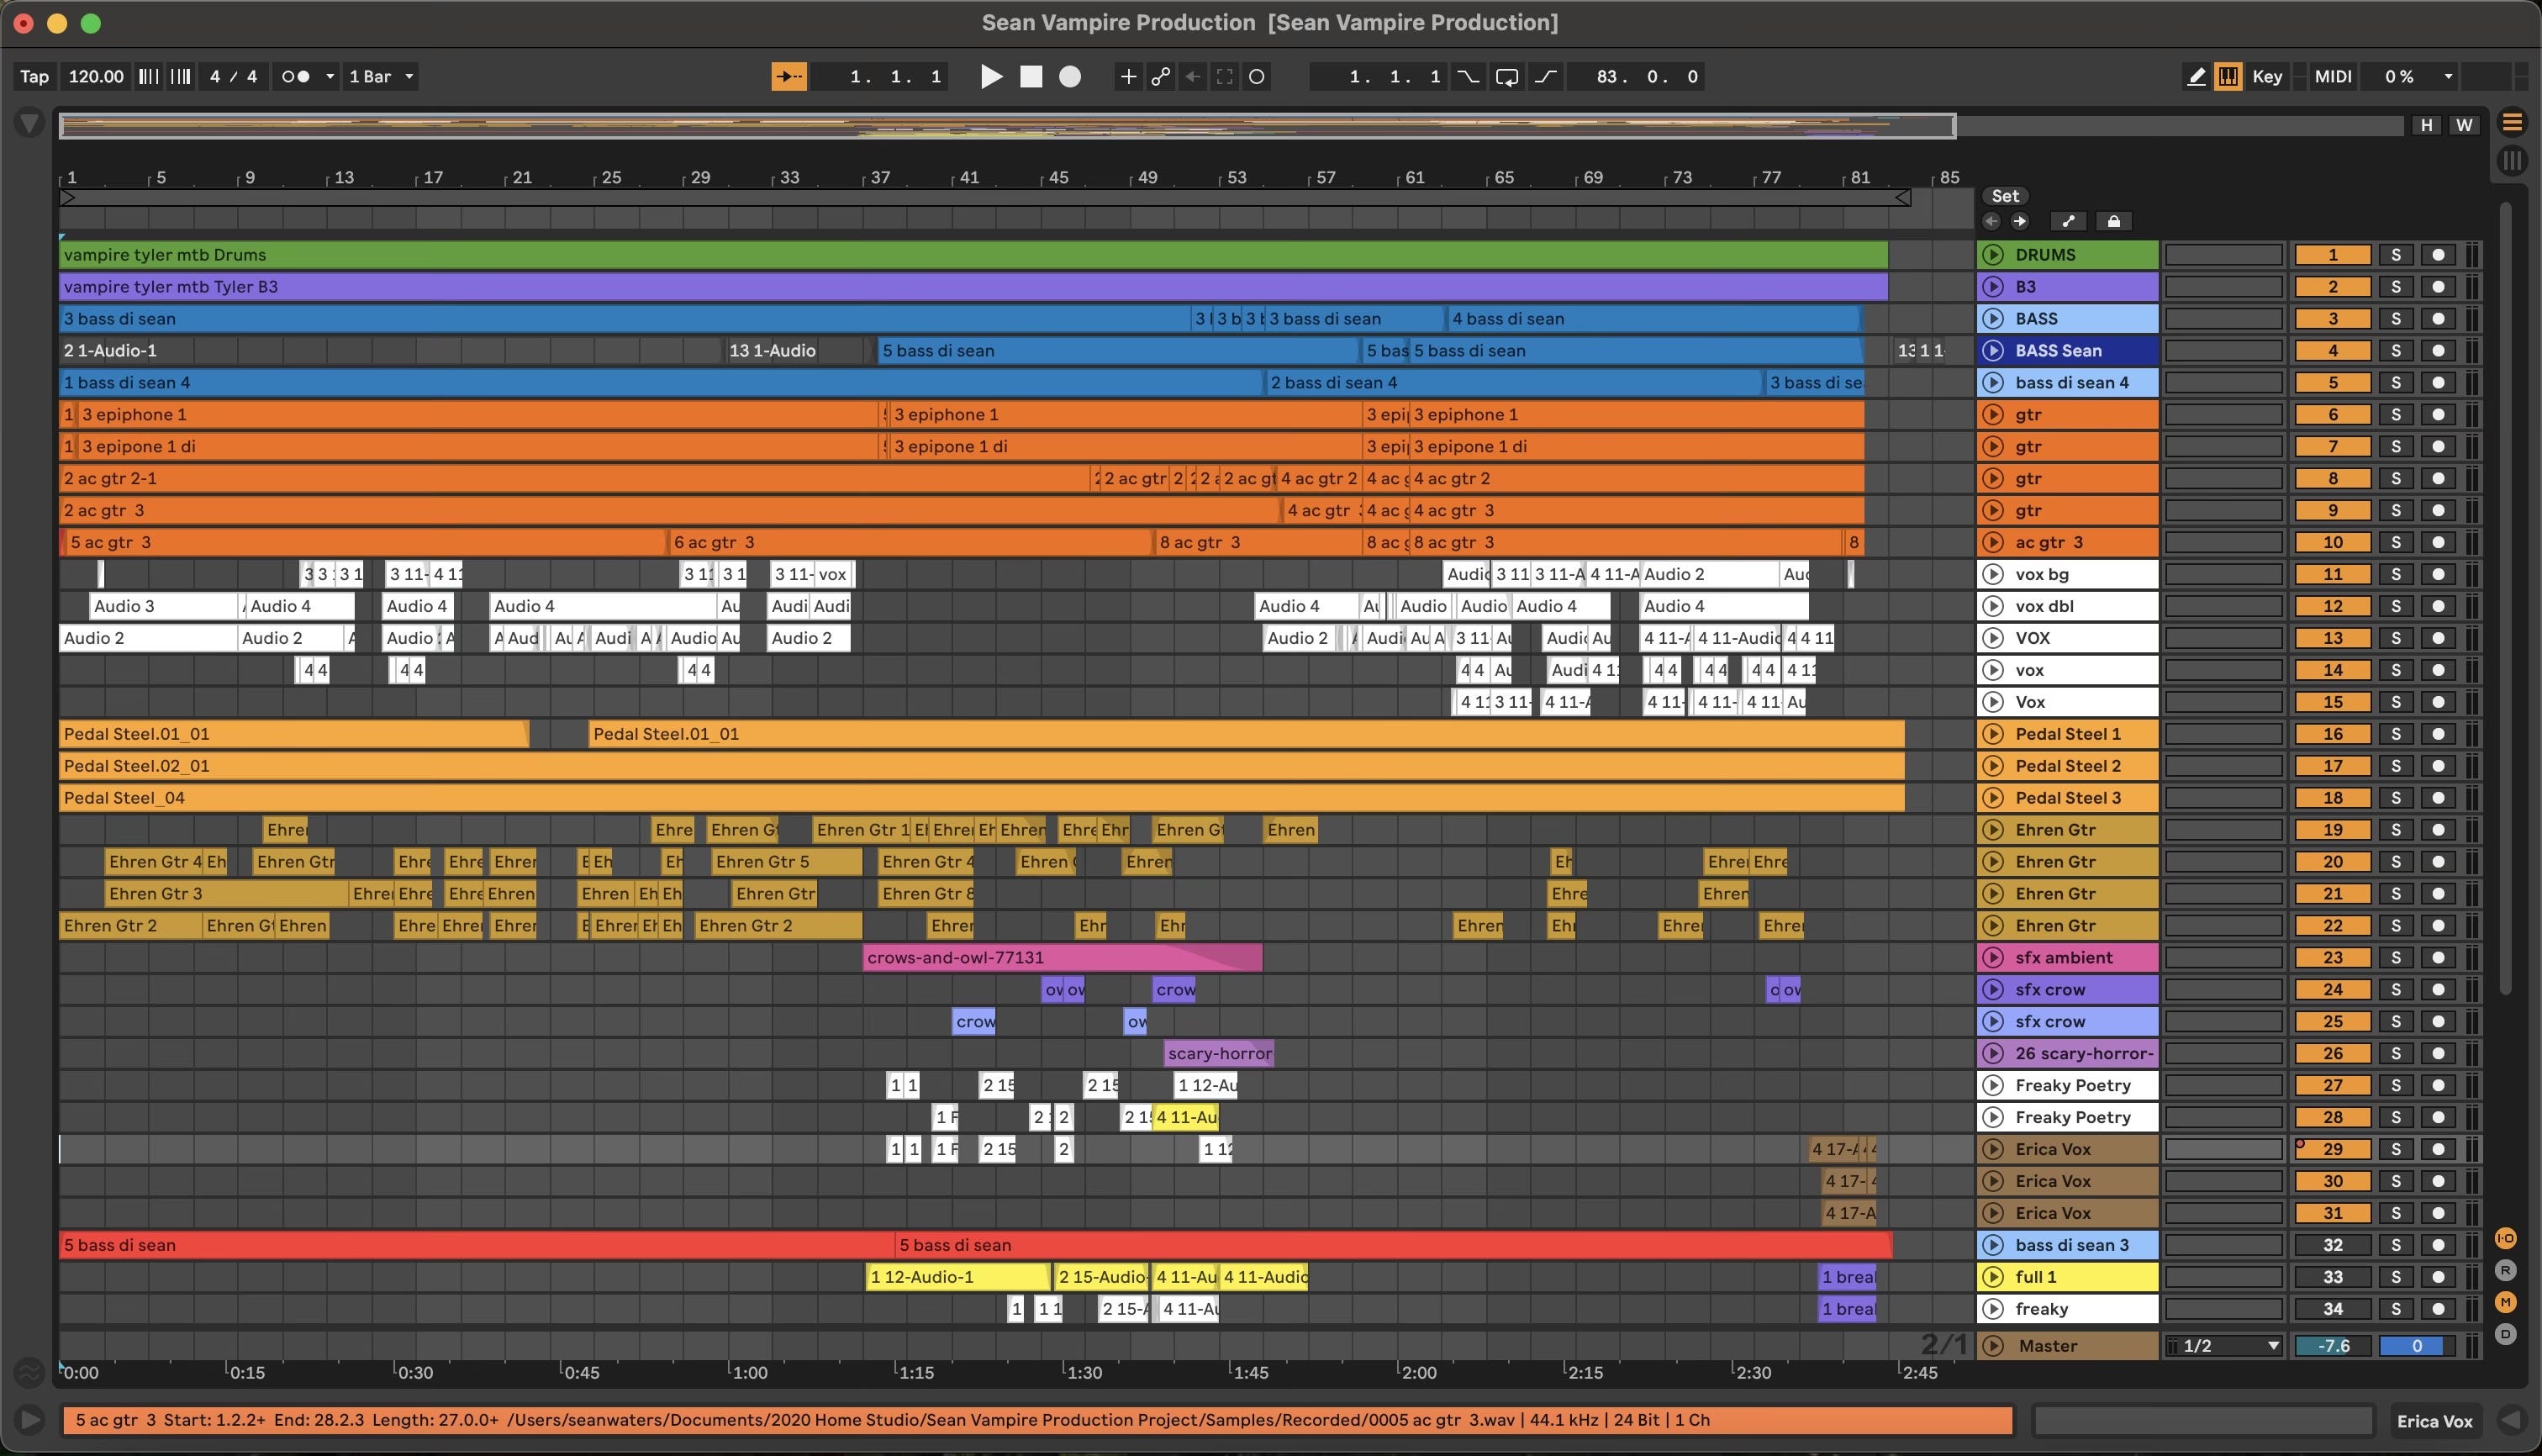Image resolution: width=2542 pixels, height=1456 pixels.
Task: Solo the DRUMS track
Action: 2395,255
